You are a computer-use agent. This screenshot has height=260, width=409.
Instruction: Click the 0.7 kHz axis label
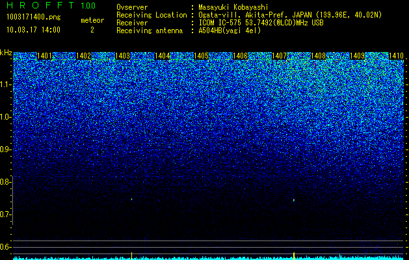(x=5, y=214)
